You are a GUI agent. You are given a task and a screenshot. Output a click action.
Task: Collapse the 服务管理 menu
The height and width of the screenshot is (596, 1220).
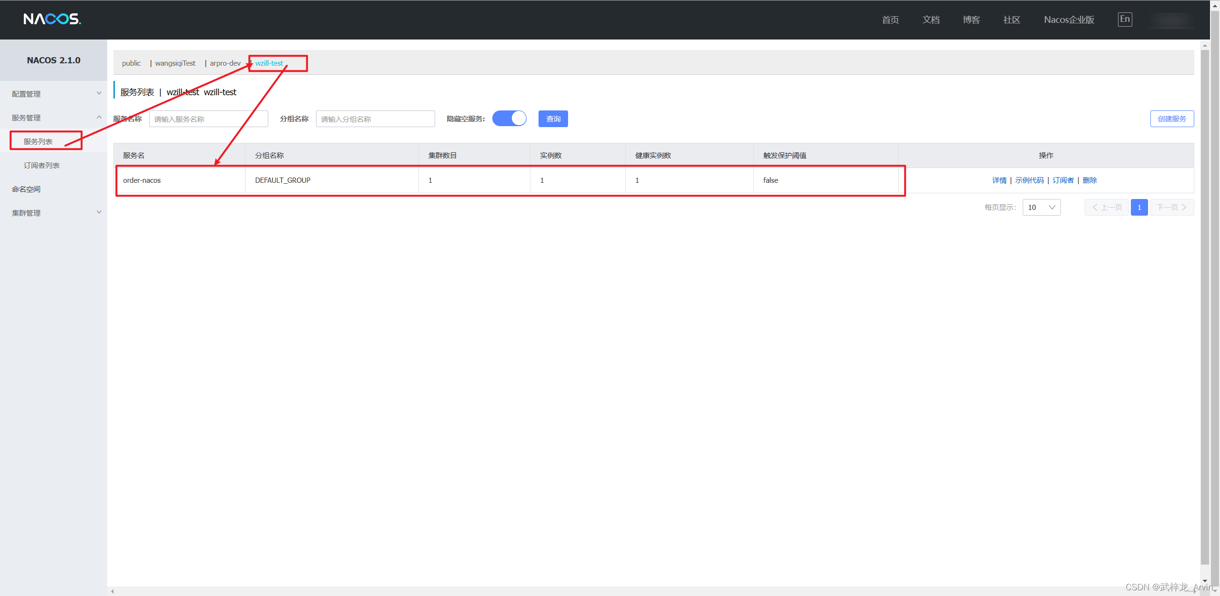53,118
